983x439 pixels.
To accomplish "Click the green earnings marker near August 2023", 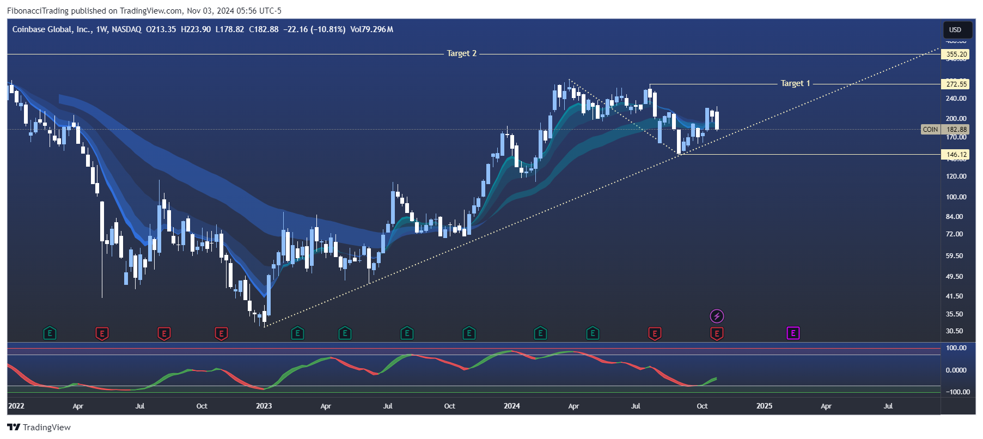I will pos(407,333).
